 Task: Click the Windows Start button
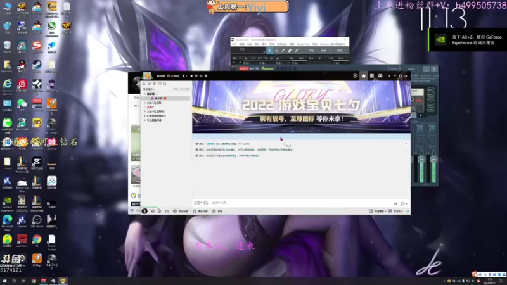(x=4, y=281)
